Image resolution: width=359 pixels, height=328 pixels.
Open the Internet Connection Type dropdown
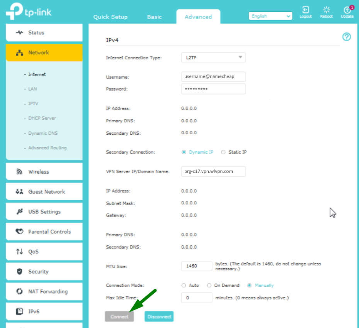213,57
